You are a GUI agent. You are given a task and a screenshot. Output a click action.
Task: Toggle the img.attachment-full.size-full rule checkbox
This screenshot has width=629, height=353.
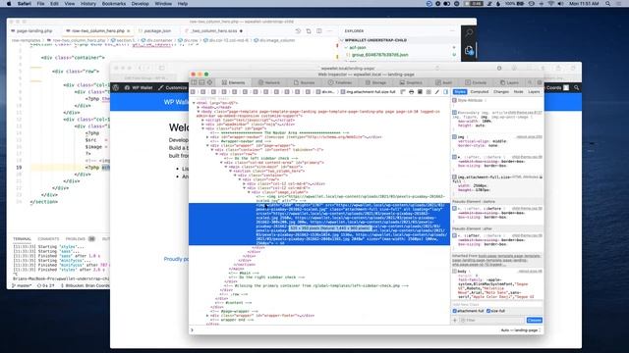click(x=454, y=176)
